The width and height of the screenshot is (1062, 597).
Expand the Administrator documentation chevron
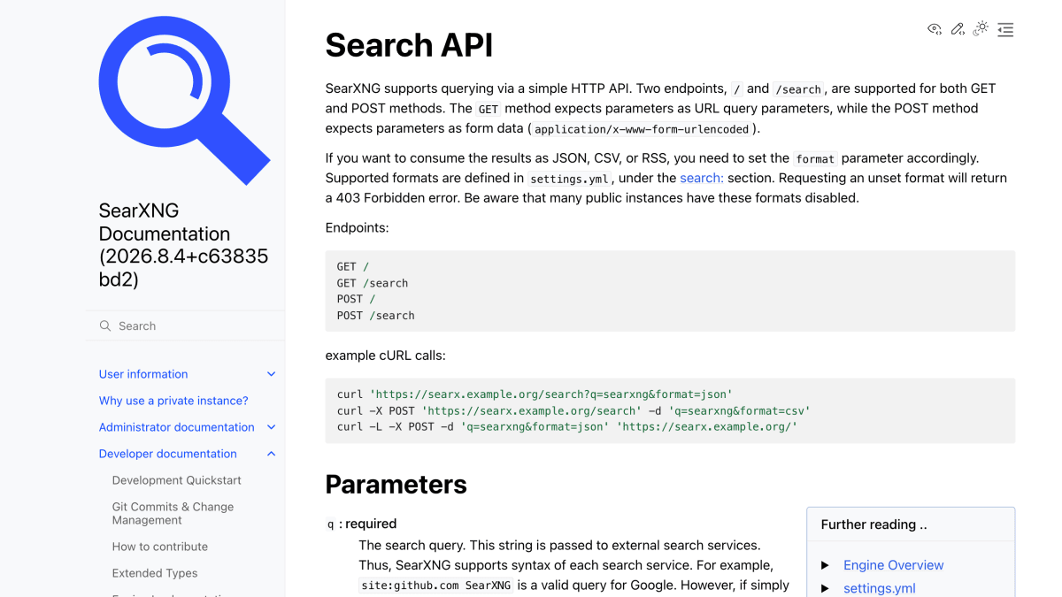271,427
